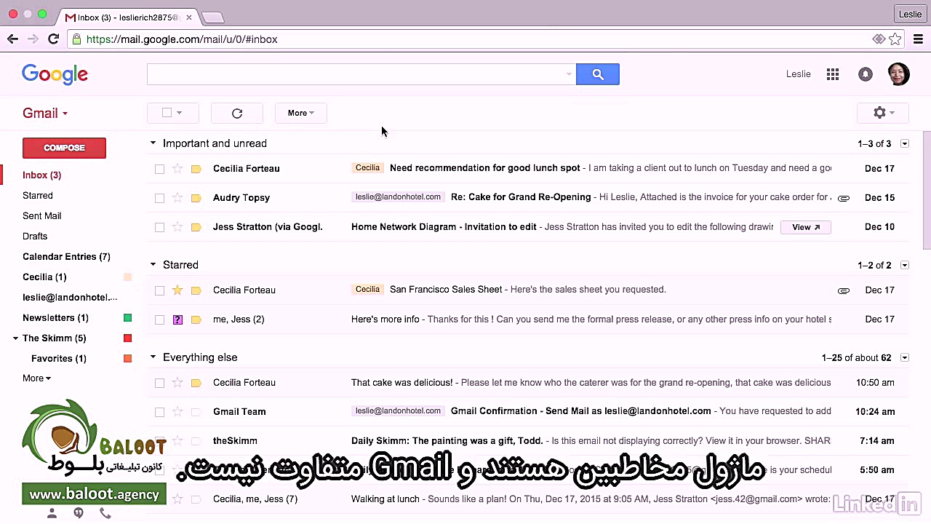Toggle importance marker on 'Here's more info' email
The height and width of the screenshot is (524, 931).
click(196, 319)
